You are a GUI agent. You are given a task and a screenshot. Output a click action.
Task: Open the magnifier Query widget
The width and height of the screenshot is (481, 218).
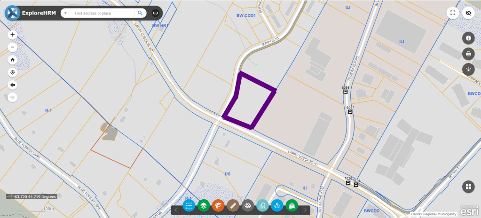pyautogui.click(x=262, y=205)
